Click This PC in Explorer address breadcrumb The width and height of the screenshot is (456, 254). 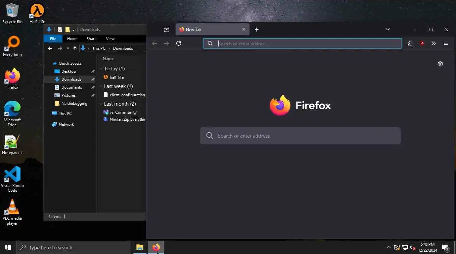(99, 48)
